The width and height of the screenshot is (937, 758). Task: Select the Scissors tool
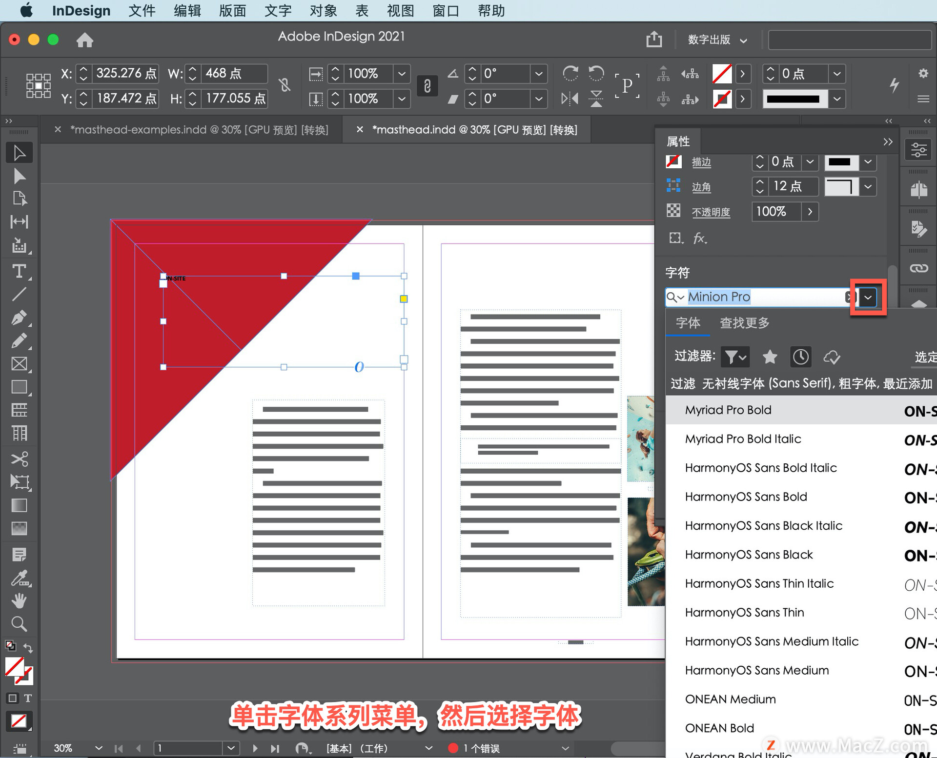coord(20,459)
